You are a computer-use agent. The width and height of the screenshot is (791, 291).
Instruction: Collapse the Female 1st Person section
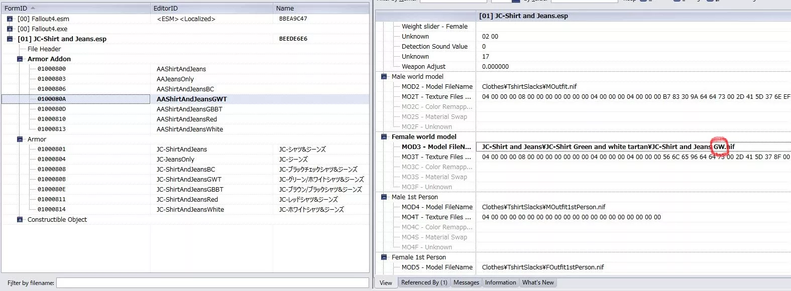[384, 257]
